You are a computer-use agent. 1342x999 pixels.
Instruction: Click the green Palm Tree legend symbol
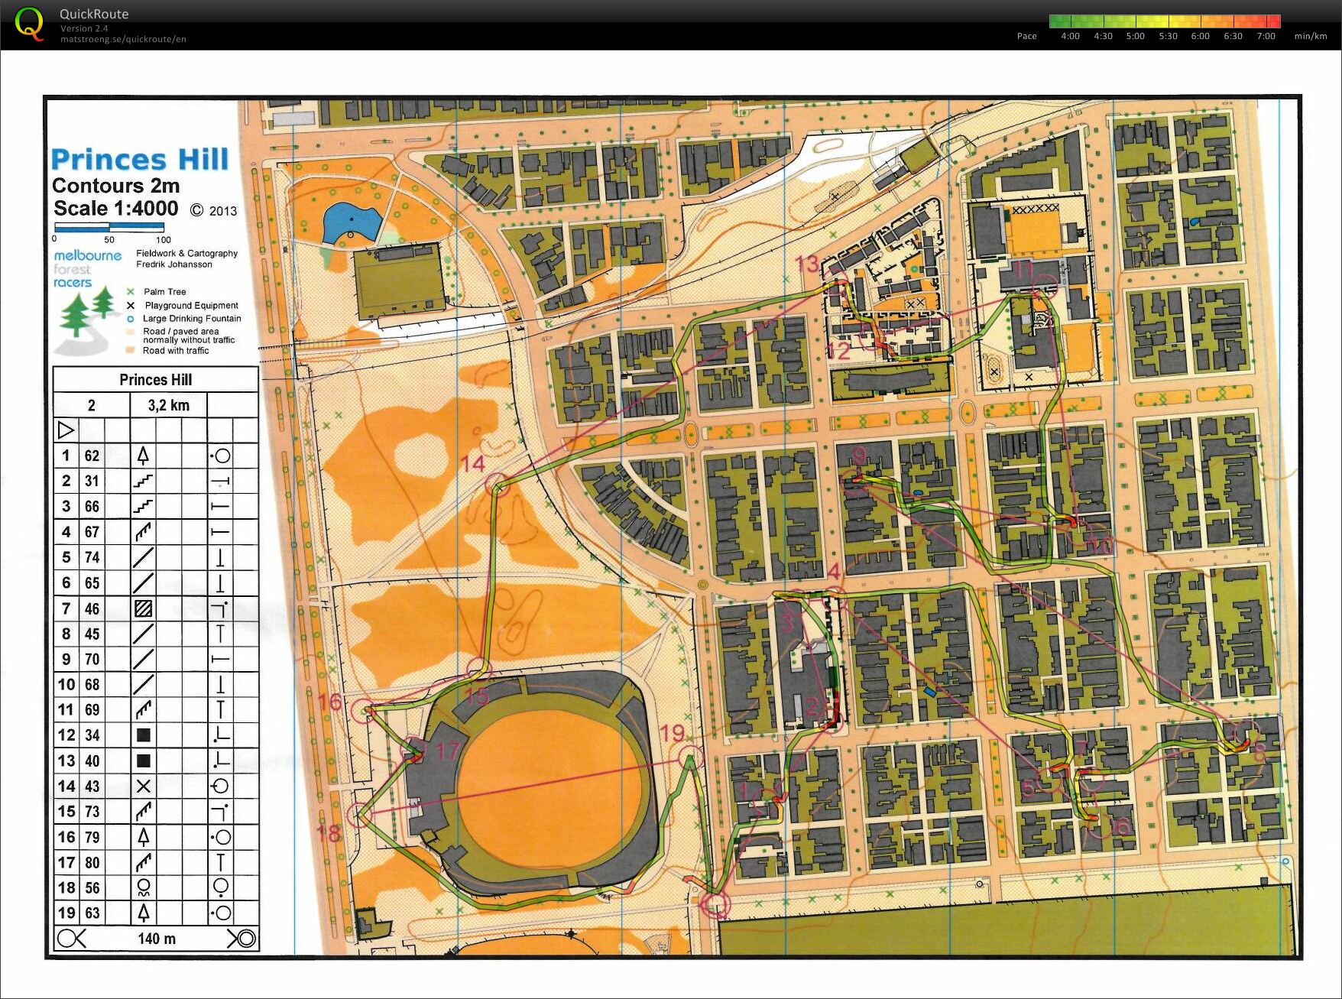(130, 292)
